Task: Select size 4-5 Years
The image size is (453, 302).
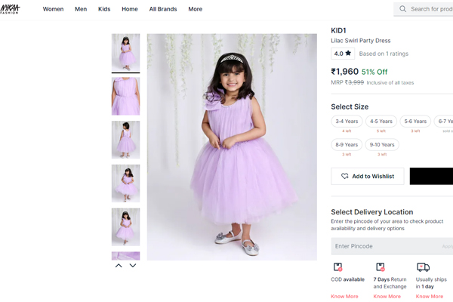Action: coord(381,121)
